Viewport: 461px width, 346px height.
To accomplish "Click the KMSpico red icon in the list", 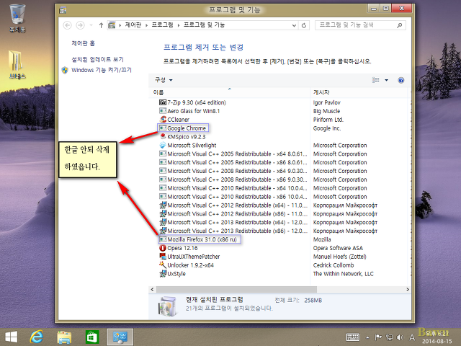I will pyautogui.click(x=163, y=137).
